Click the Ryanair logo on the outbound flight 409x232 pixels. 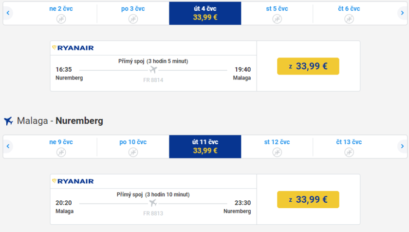point(73,48)
